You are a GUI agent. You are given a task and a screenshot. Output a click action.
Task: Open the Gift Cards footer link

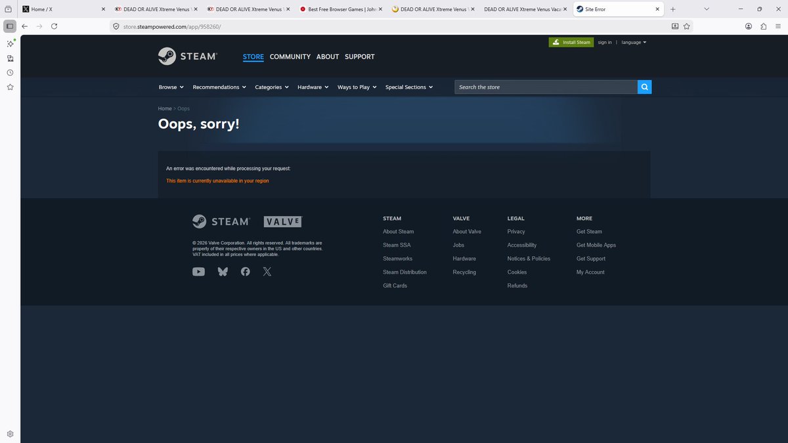pos(395,285)
